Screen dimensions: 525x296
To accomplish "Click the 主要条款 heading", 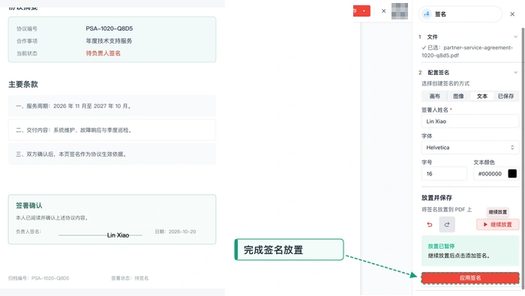I will [x=23, y=84].
